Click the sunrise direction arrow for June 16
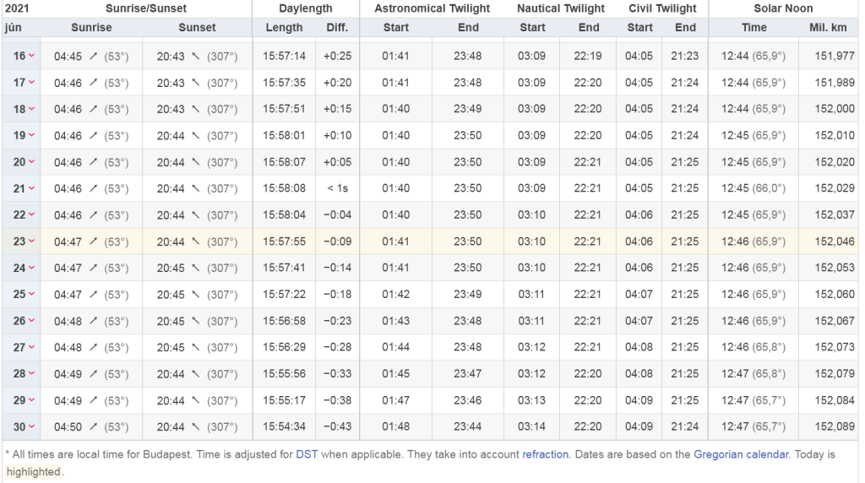The height and width of the screenshot is (483, 865). [93, 57]
